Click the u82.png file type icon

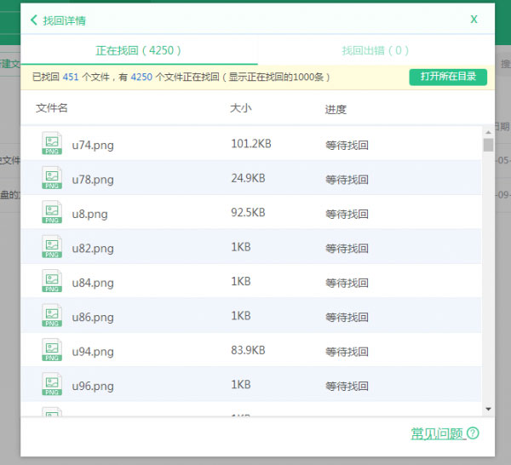click(52, 248)
